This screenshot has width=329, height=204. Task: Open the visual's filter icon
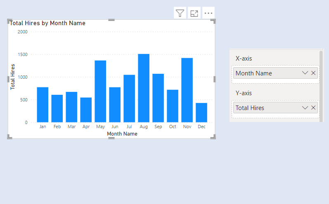click(180, 13)
